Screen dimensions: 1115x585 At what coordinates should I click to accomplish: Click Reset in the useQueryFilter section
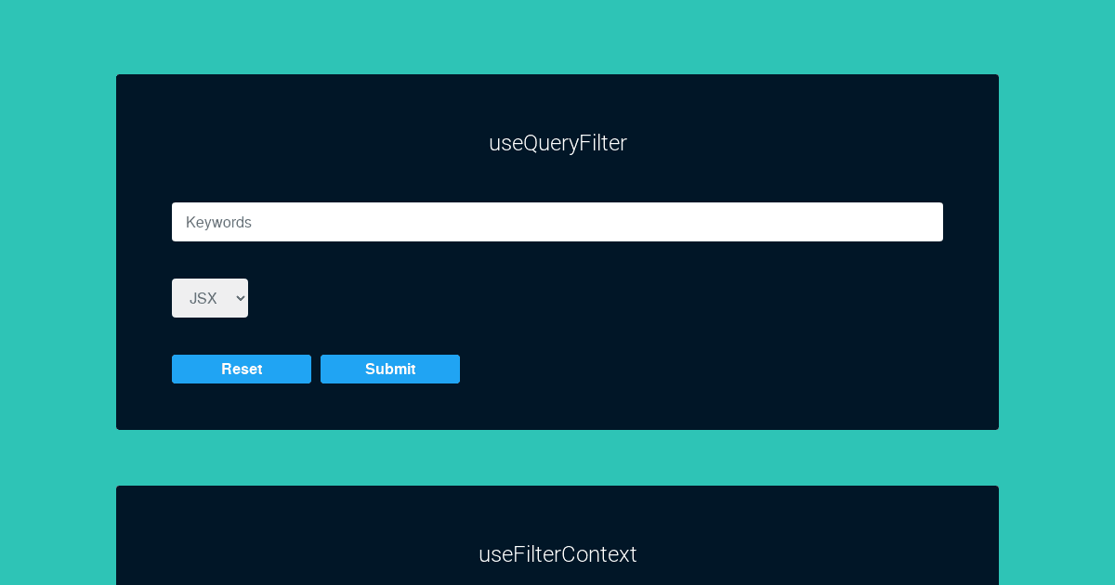coord(241,369)
